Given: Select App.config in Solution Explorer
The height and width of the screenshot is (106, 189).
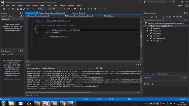Looking at the screenshot, I should [157, 33].
